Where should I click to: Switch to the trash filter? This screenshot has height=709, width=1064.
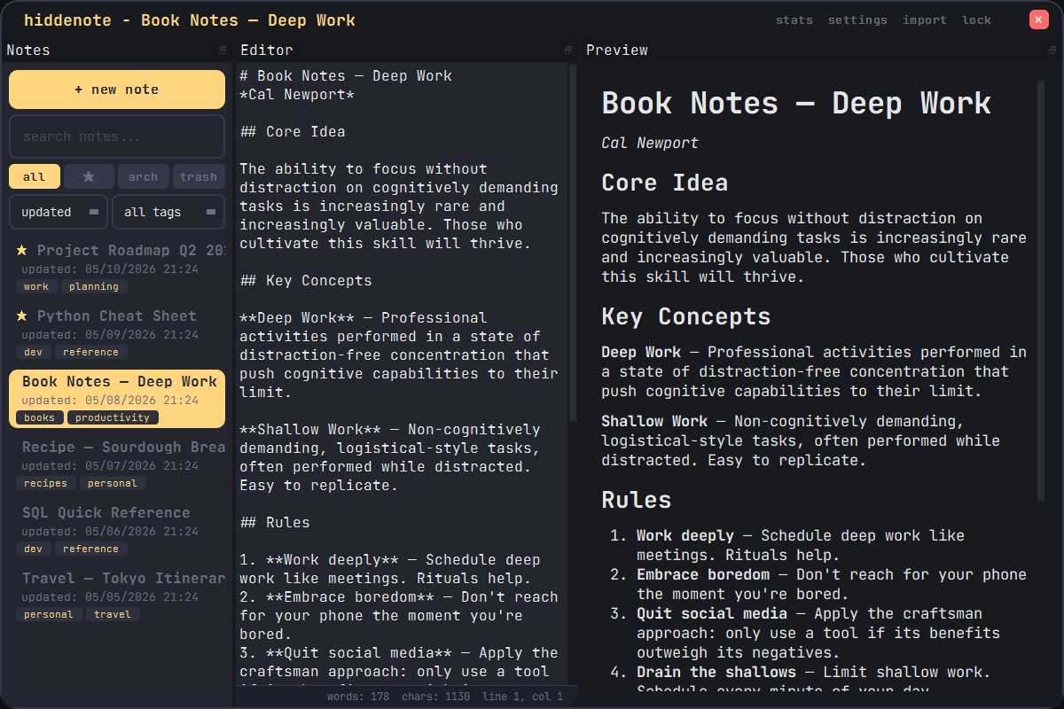pos(199,176)
